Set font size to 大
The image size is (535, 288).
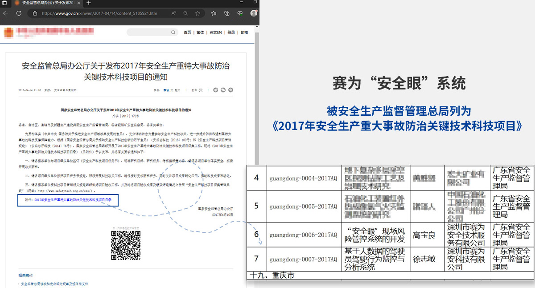point(172,90)
